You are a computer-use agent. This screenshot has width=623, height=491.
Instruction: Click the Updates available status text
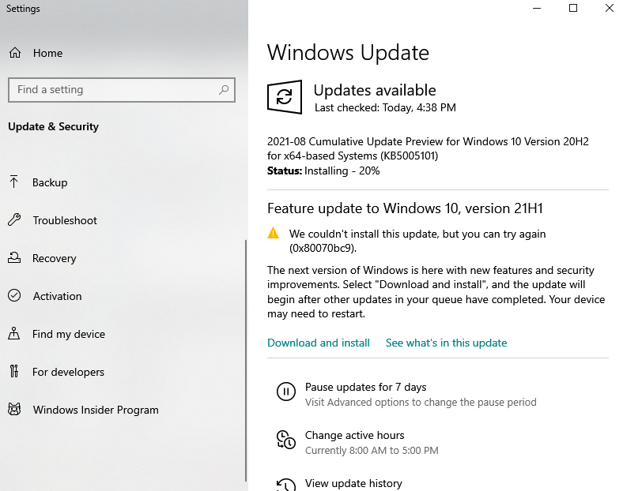pos(375,90)
